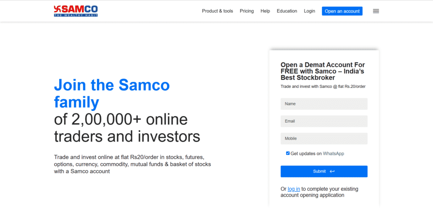Select Help in the top navigation

265,11
